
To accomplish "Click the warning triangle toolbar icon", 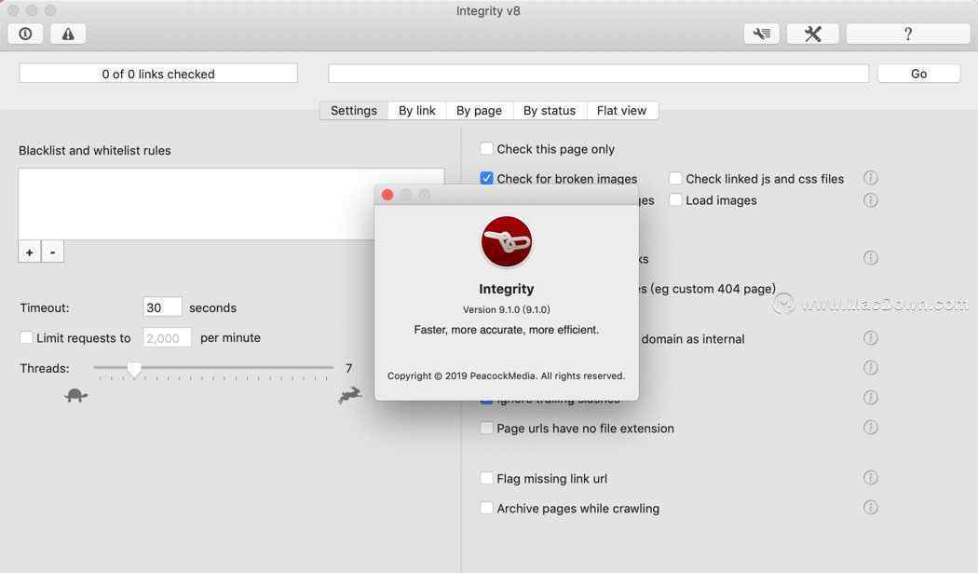I will tap(68, 34).
